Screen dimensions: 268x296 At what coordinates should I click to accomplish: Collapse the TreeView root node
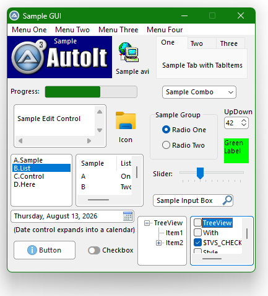click(x=147, y=223)
